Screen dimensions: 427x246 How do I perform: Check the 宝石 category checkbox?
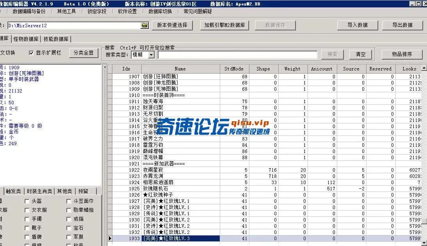69,228
